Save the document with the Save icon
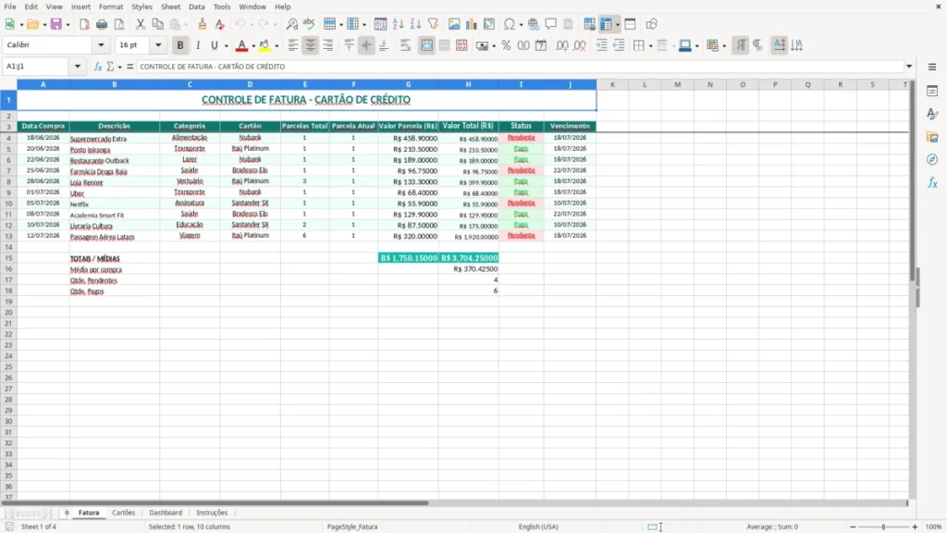This screenshot has height=533, width=947. click(56, 24)
